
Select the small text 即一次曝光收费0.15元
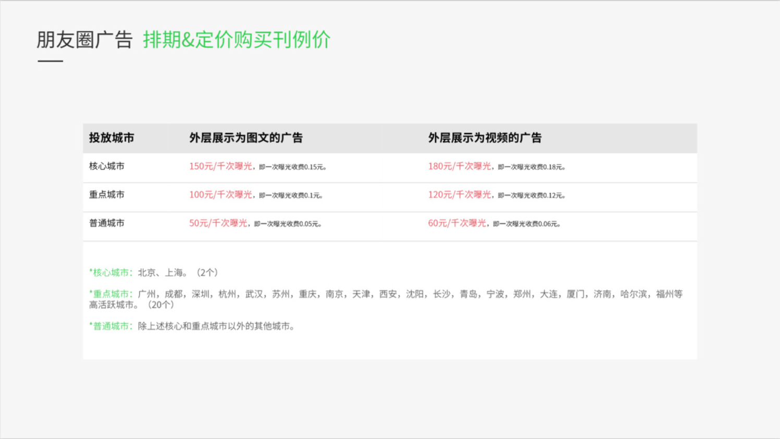(x=292, y=167)
